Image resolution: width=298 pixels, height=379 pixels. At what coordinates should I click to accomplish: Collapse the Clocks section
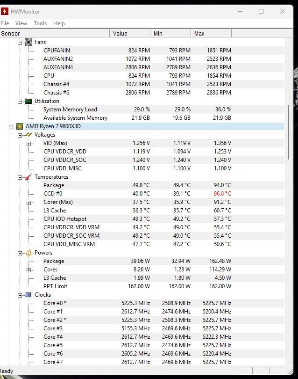click(x=20, y=295)
